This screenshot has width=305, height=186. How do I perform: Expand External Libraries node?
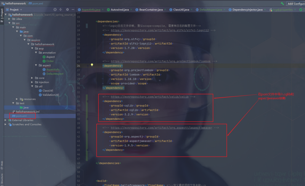tap(6, 120)
